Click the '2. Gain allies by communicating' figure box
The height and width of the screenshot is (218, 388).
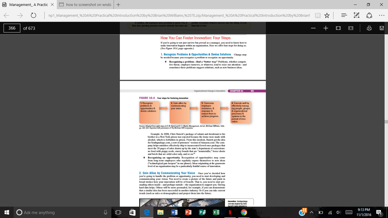point(180,112)
